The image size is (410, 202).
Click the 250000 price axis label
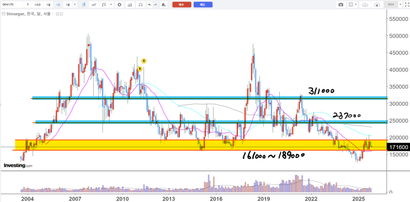tap(399, 121)
